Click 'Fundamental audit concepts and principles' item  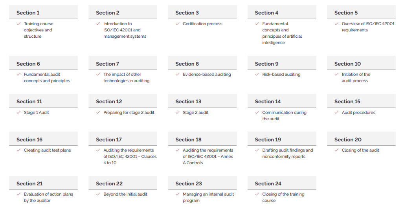tap(47, 77)
